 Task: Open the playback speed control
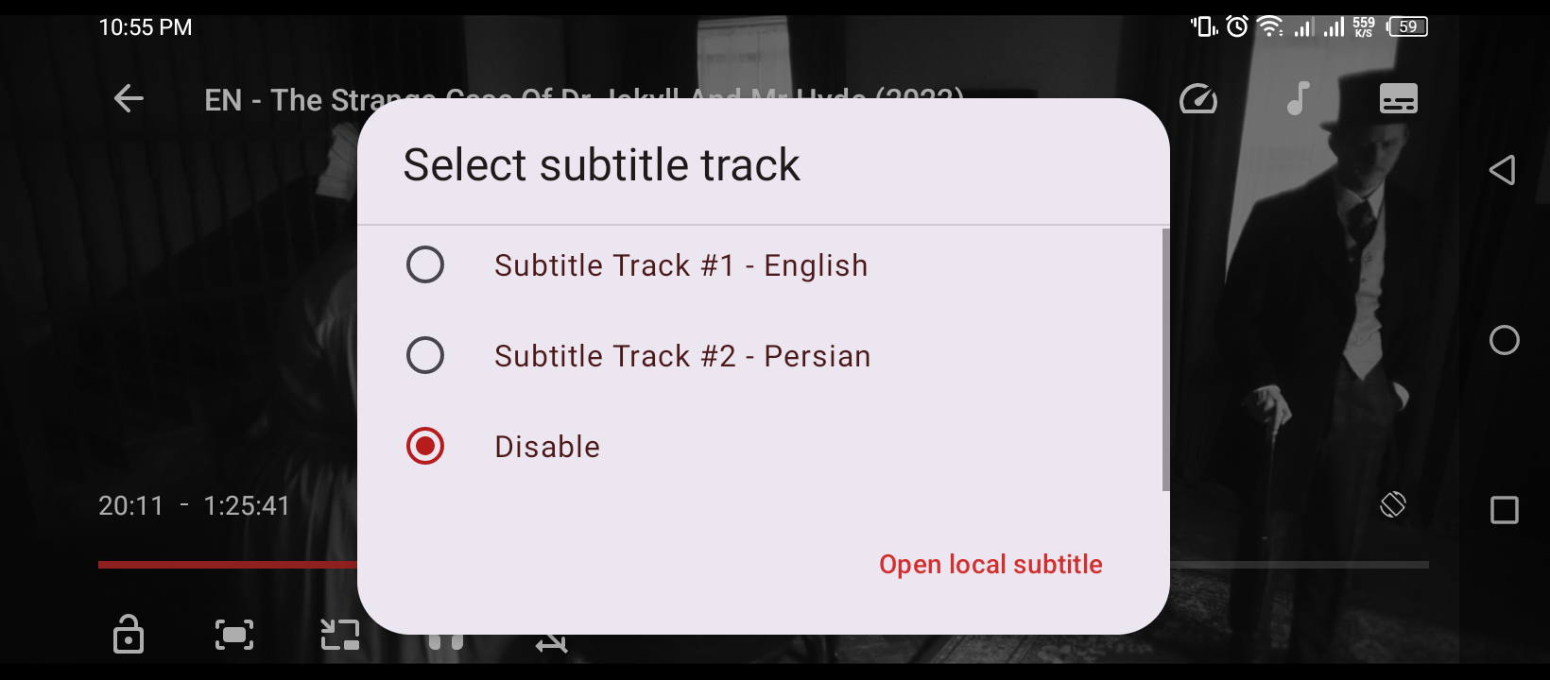point(1198,99)
